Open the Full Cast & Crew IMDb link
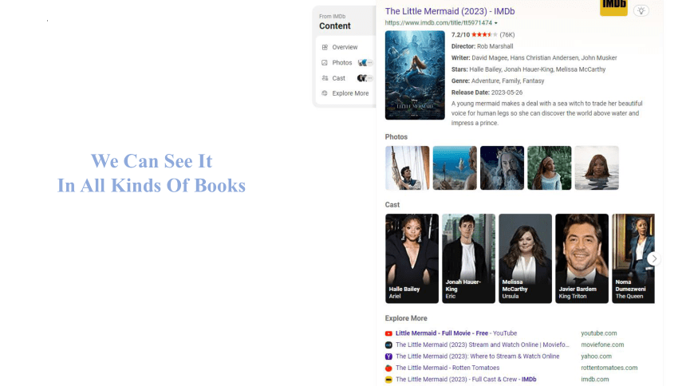Viewport: 686px width, 386px height. click(x=466, y=380)
